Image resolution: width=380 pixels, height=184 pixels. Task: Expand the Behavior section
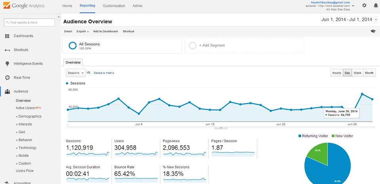tap(24, 140)
